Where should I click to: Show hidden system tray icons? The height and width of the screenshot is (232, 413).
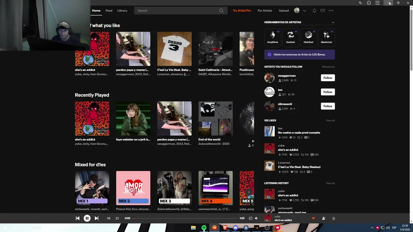point(372,228)
